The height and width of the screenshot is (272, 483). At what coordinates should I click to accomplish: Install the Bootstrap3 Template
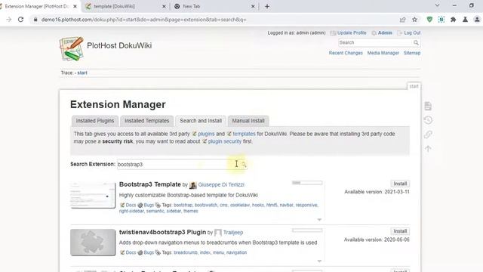(400, 184)
